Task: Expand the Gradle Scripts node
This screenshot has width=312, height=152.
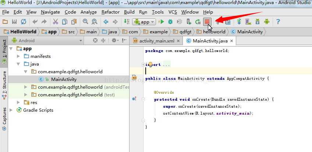Action: (x=11, y=110)
